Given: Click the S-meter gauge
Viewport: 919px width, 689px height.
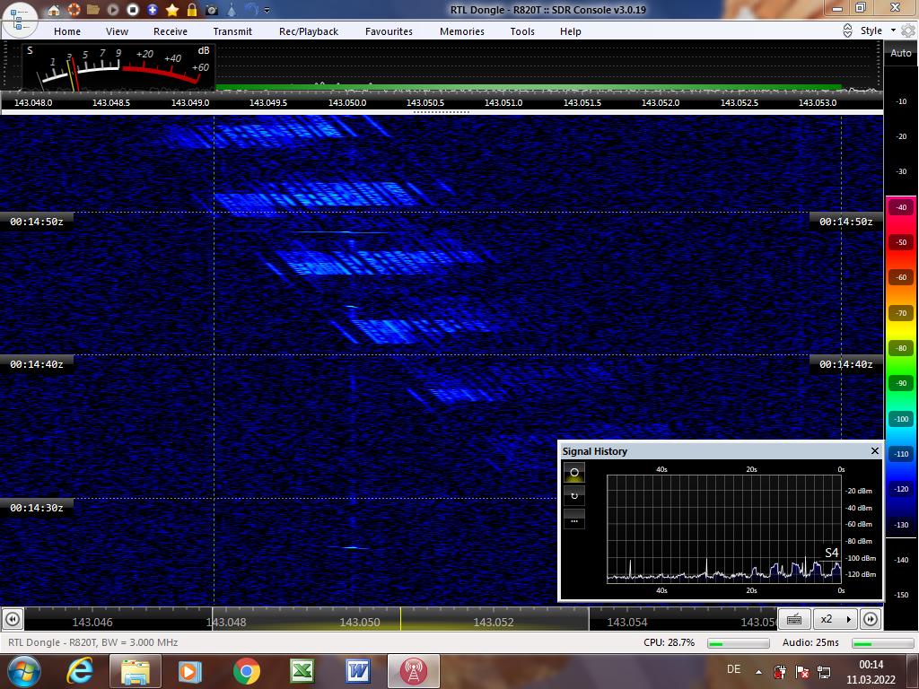Looking at the screenshot, I should pyautogui.click(x=118, y=67).
